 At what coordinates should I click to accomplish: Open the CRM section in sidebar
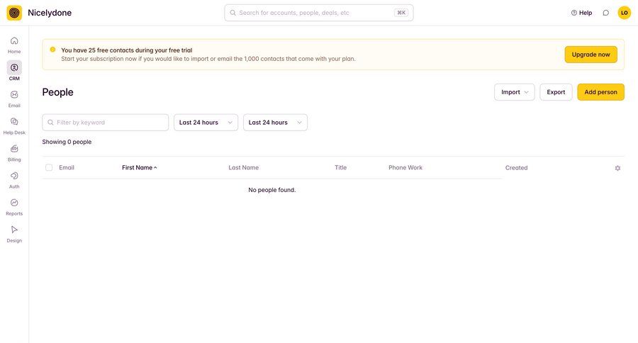14,71
